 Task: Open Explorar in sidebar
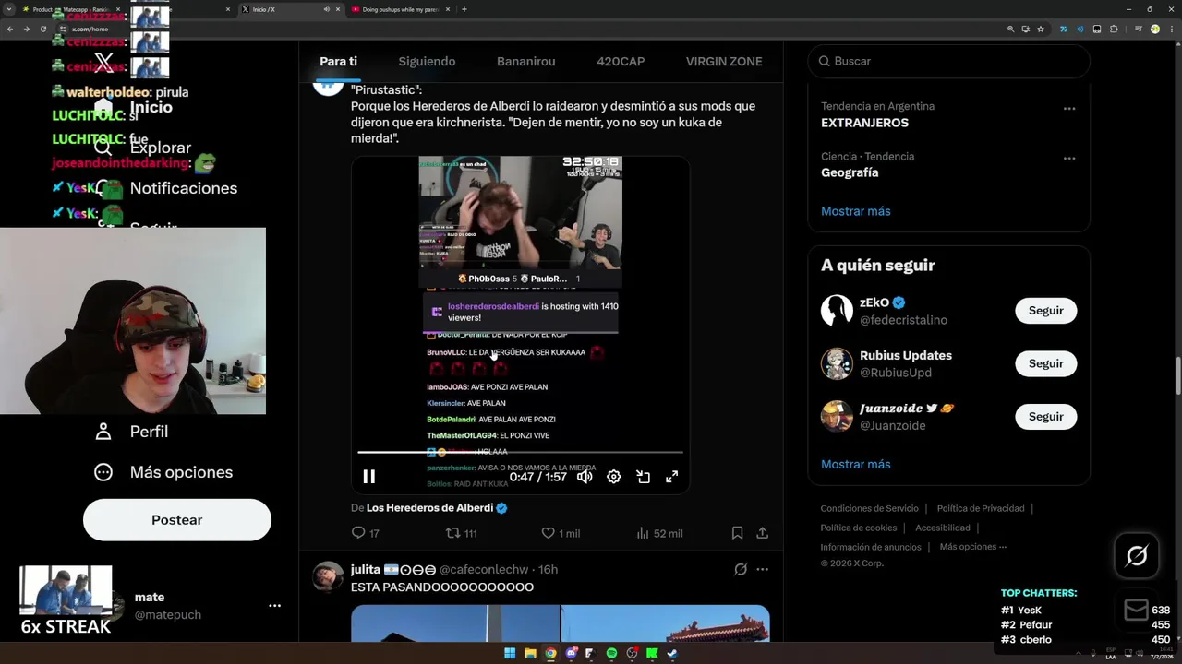click(143, 148)
